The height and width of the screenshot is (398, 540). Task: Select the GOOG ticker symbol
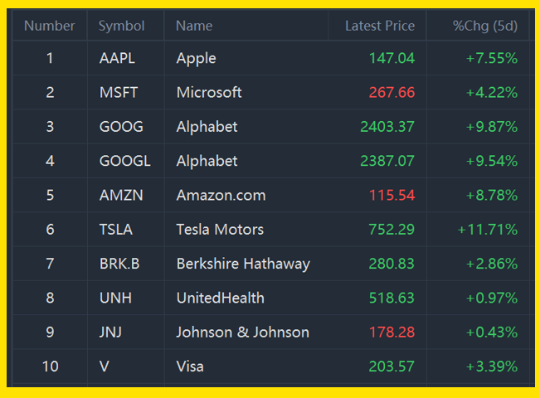[x=121, y=127]
